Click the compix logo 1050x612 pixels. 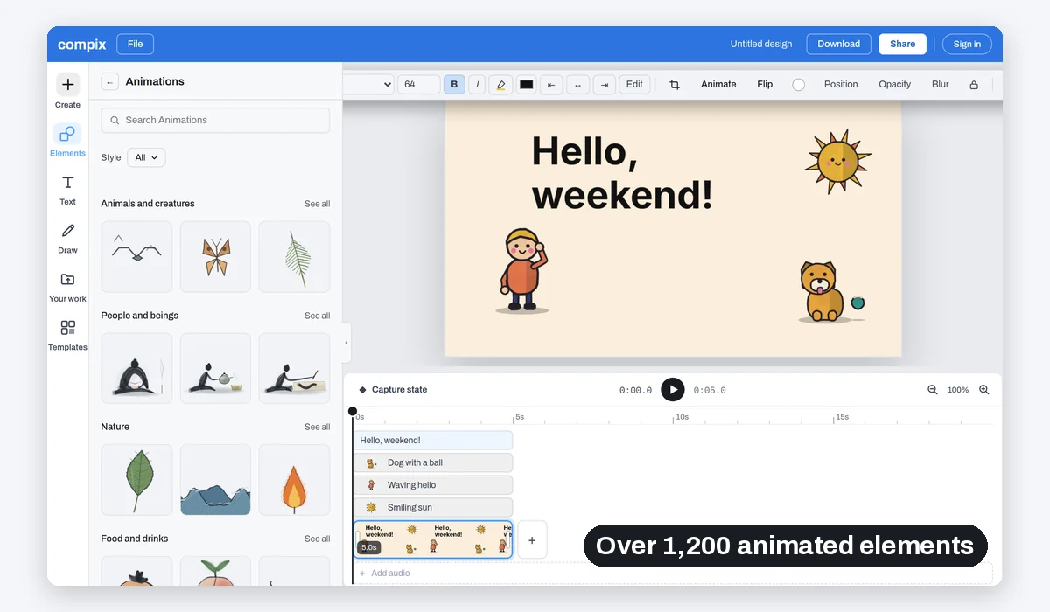pyautogui.click(x=82, y=44)
